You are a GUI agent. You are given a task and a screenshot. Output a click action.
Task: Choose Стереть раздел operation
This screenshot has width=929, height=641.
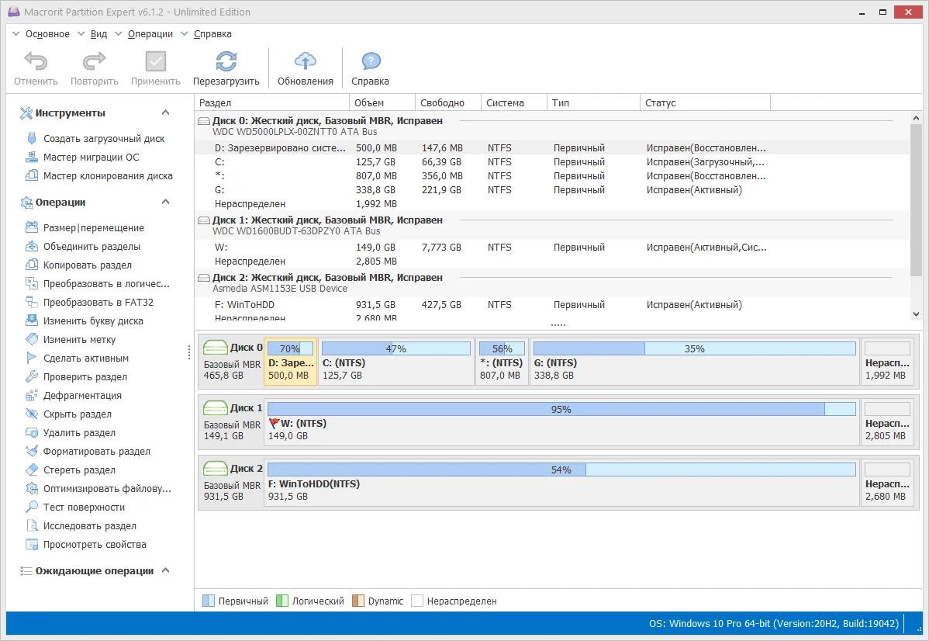coord(79,469)
